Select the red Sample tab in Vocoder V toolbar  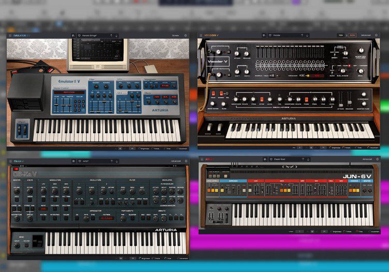[352, 36]
